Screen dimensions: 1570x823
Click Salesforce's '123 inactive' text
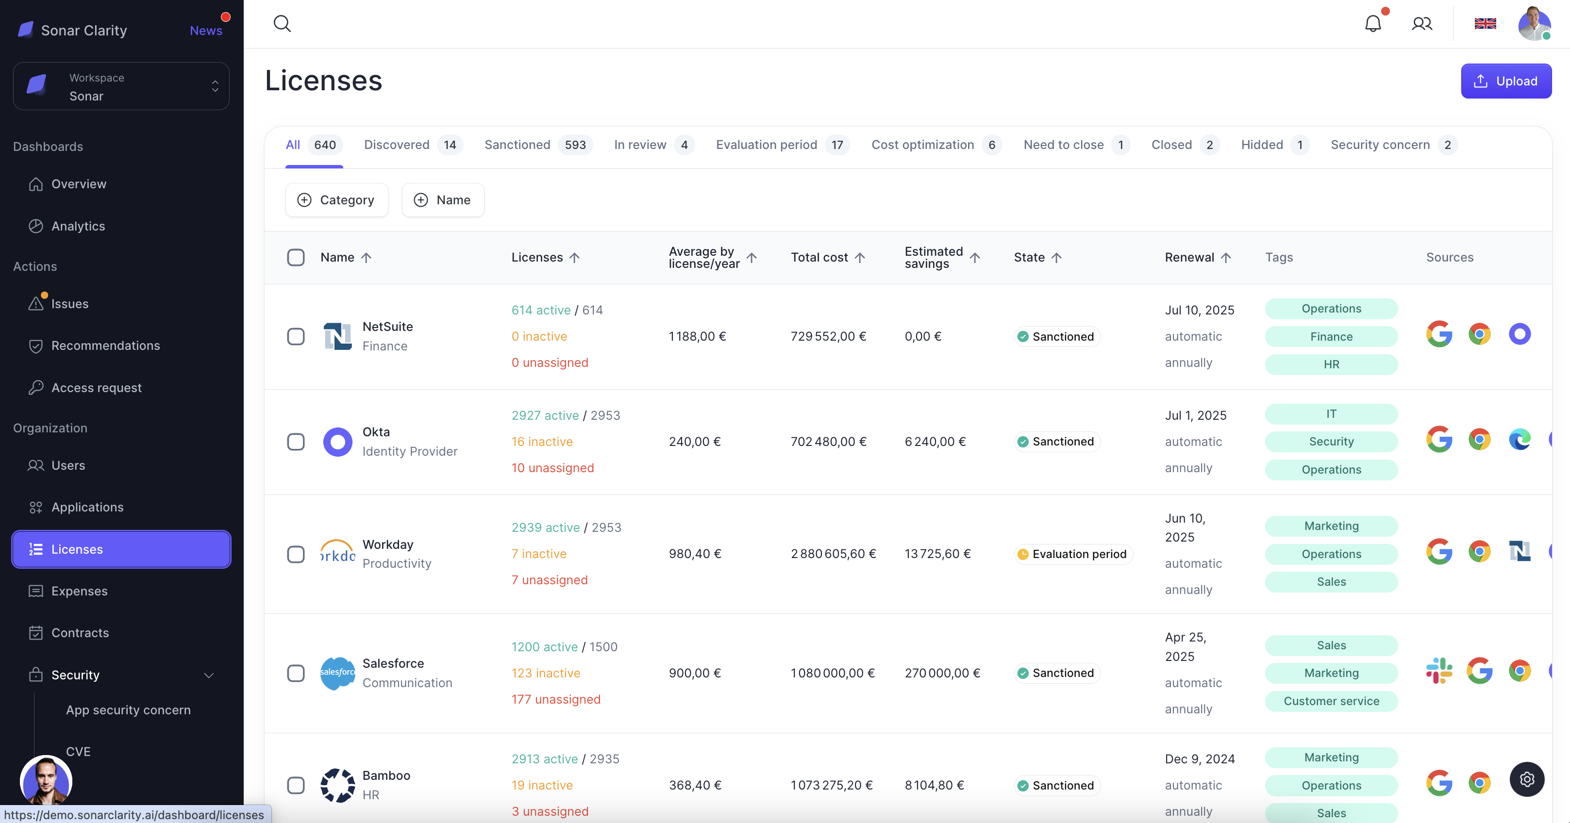pos(546,673)
